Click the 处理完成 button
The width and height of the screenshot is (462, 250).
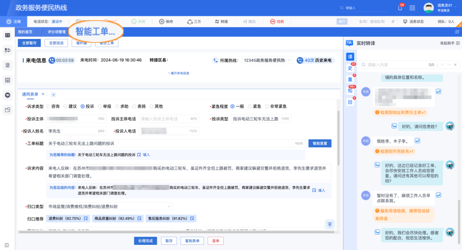click(145, 241)
